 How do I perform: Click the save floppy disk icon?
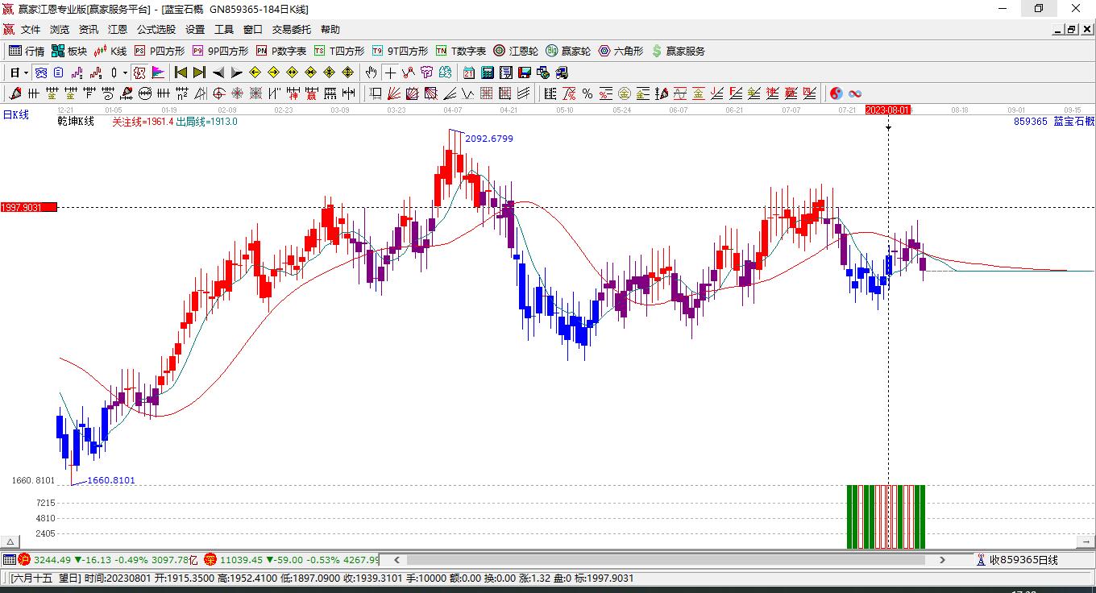[x=525, y=73]
